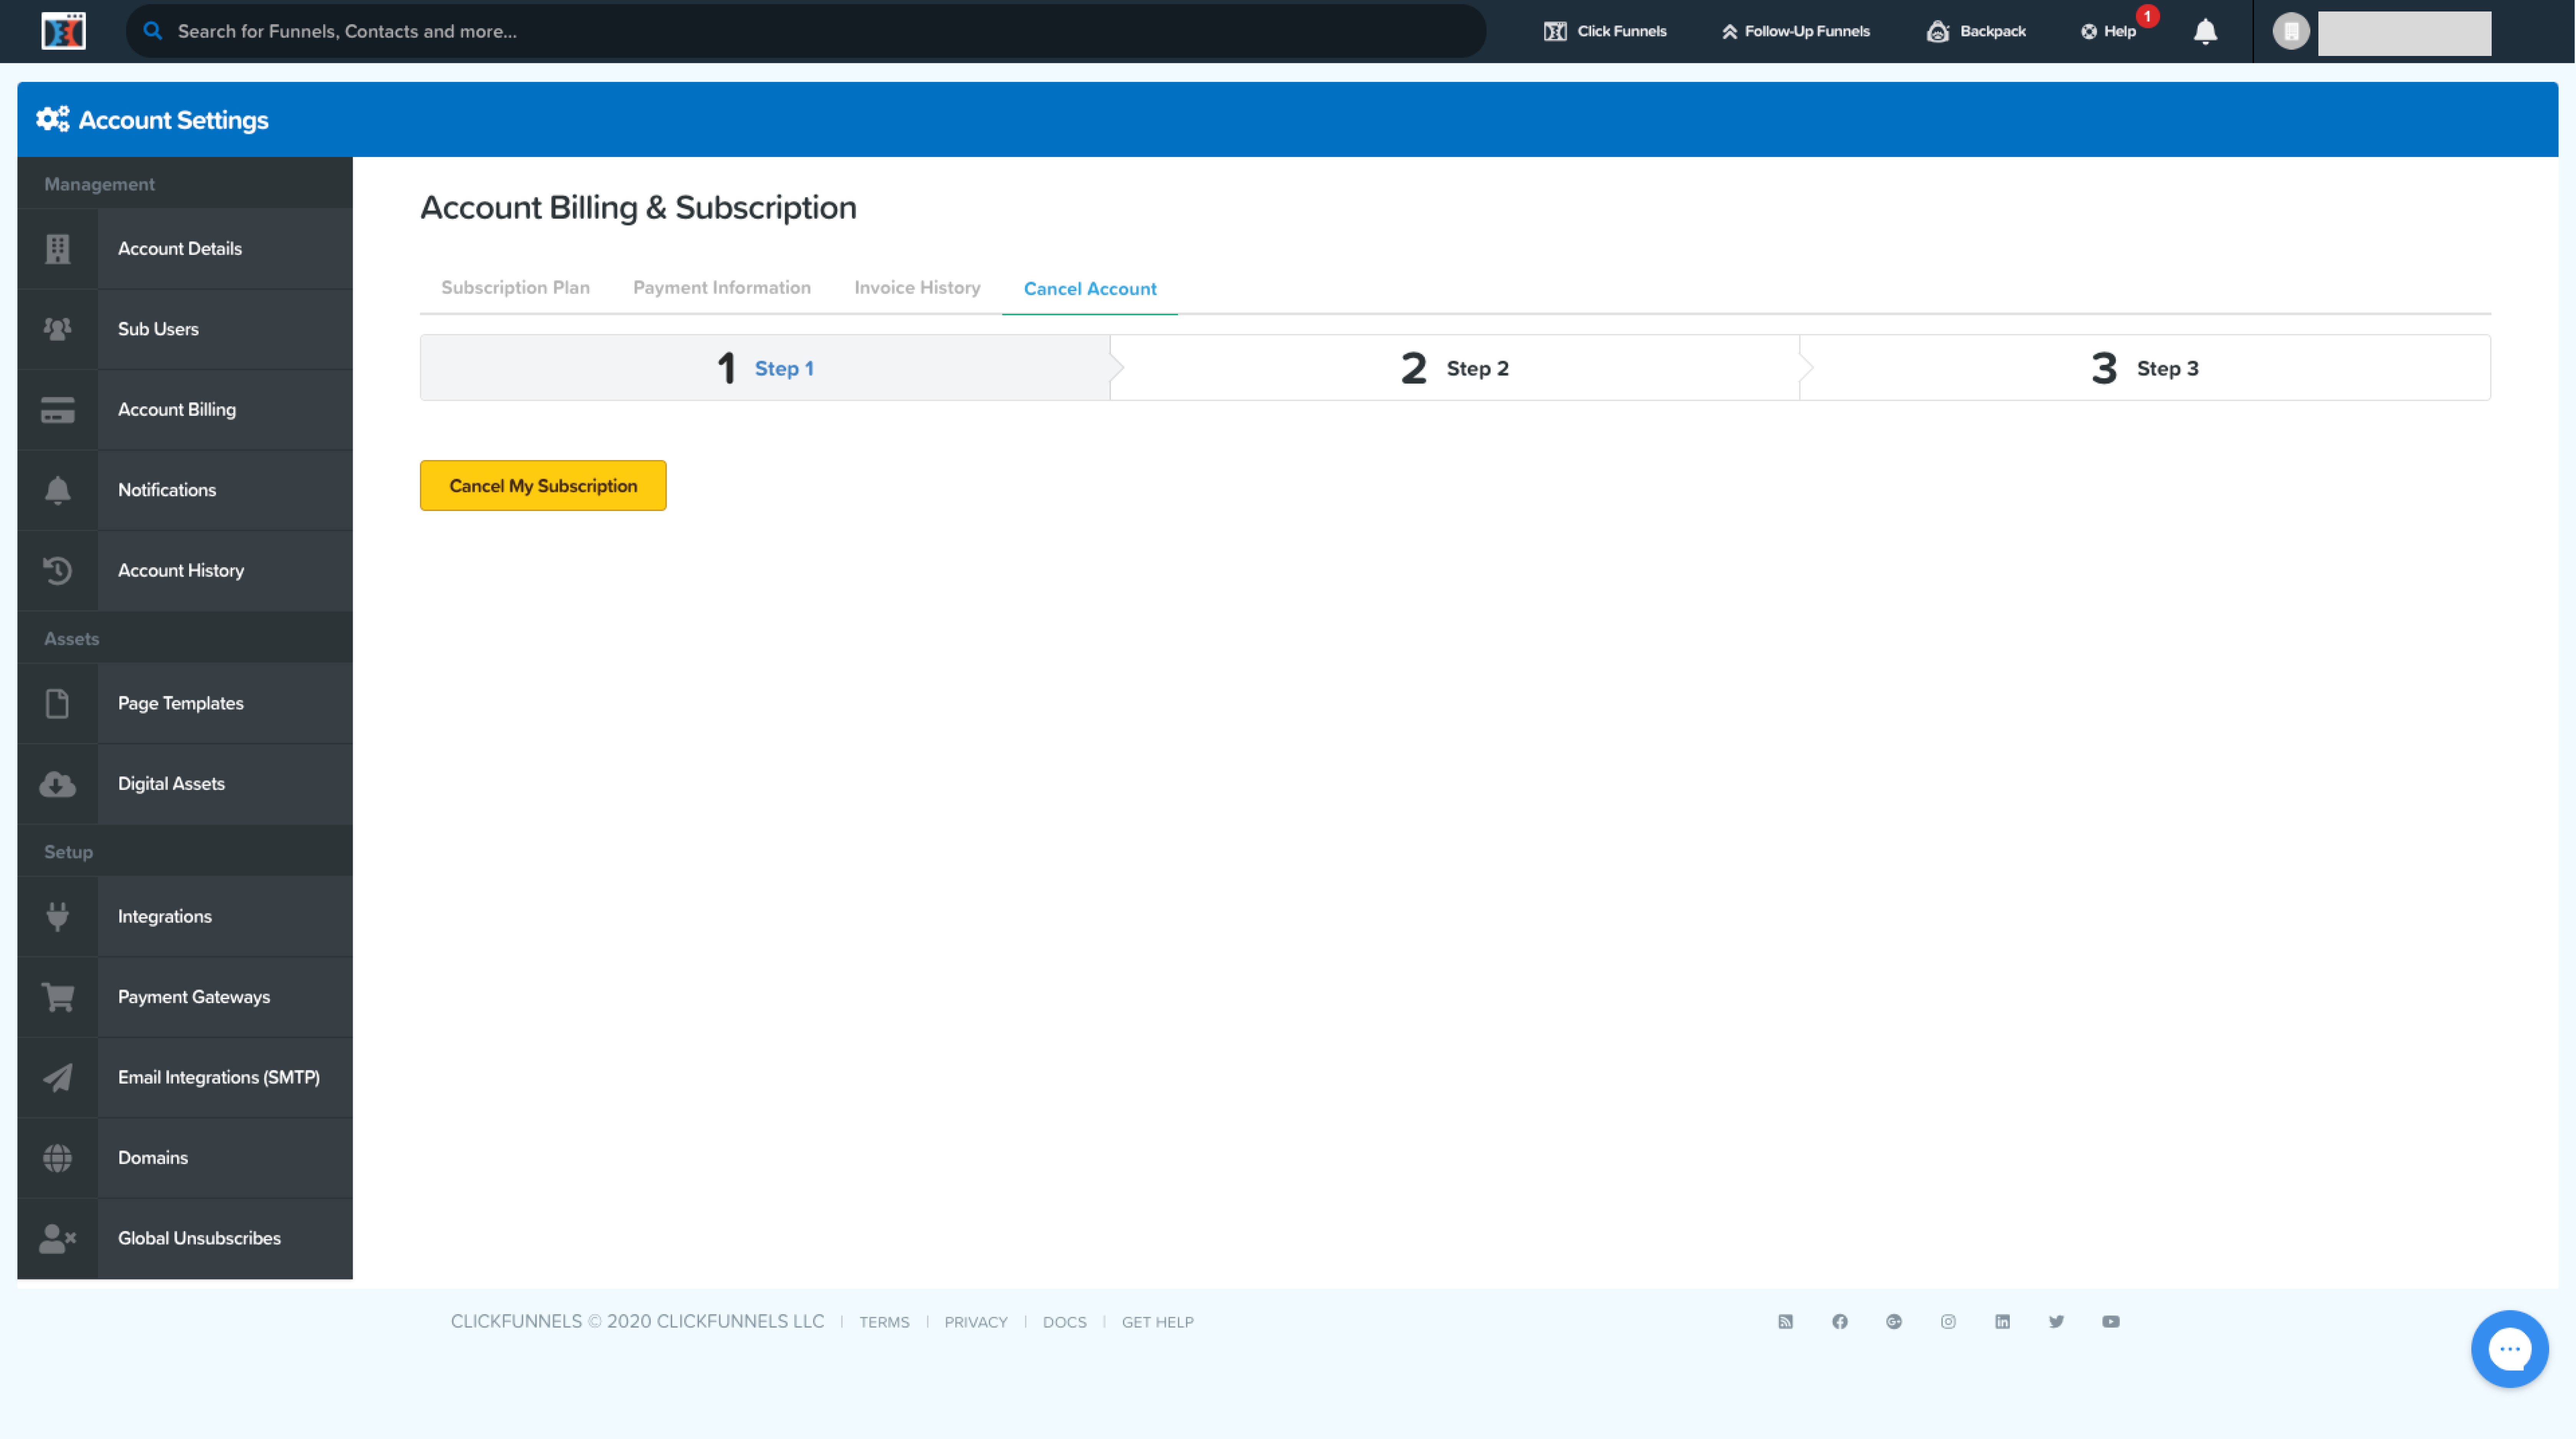
Task: Click the ClickFunnels logo icon
Action: 63,31
